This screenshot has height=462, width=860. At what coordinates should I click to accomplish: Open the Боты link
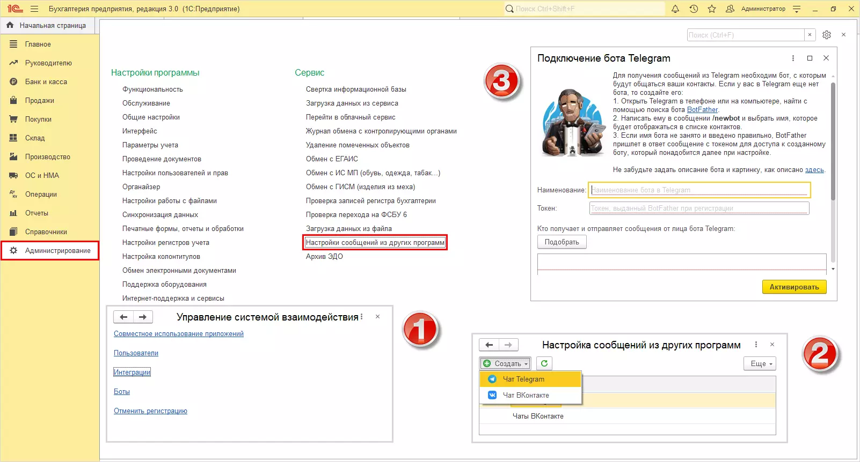click(x=122, y=392)
